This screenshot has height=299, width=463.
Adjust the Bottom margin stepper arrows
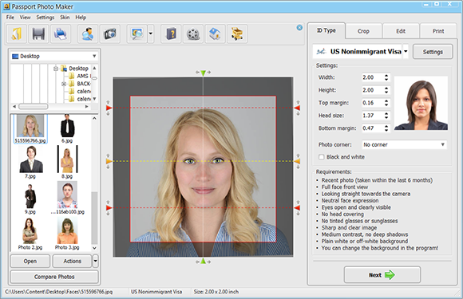coord(386,128)
